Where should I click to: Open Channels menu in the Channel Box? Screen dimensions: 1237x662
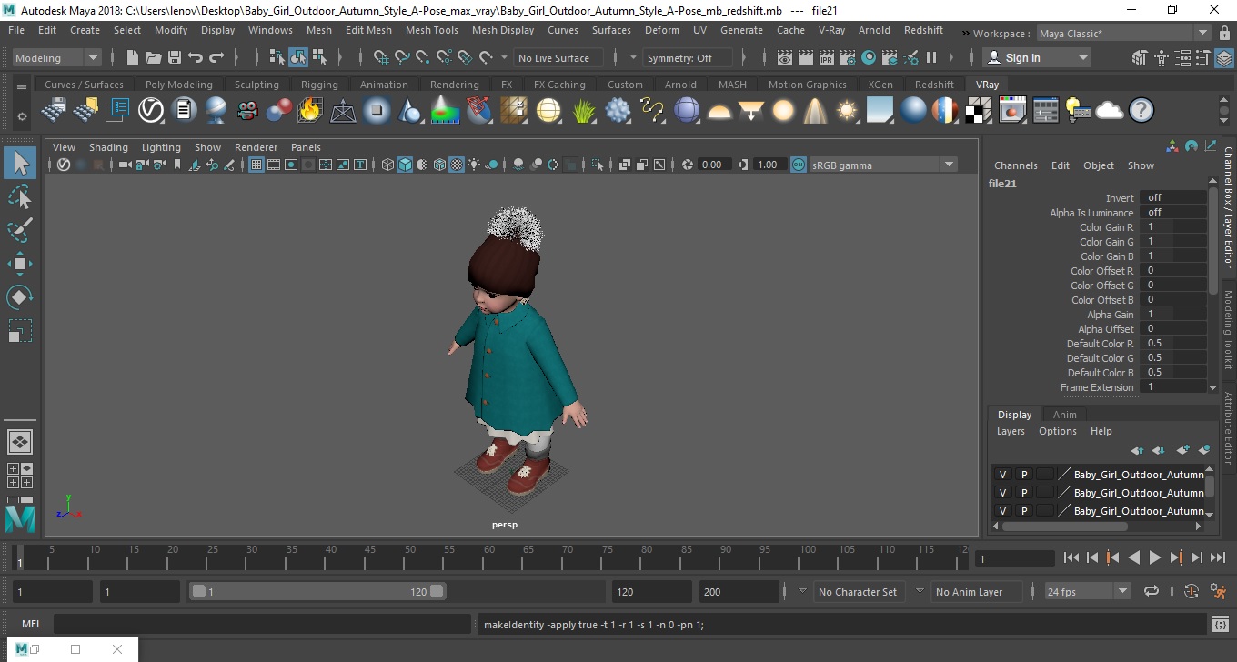click(x=1015, y=165)
